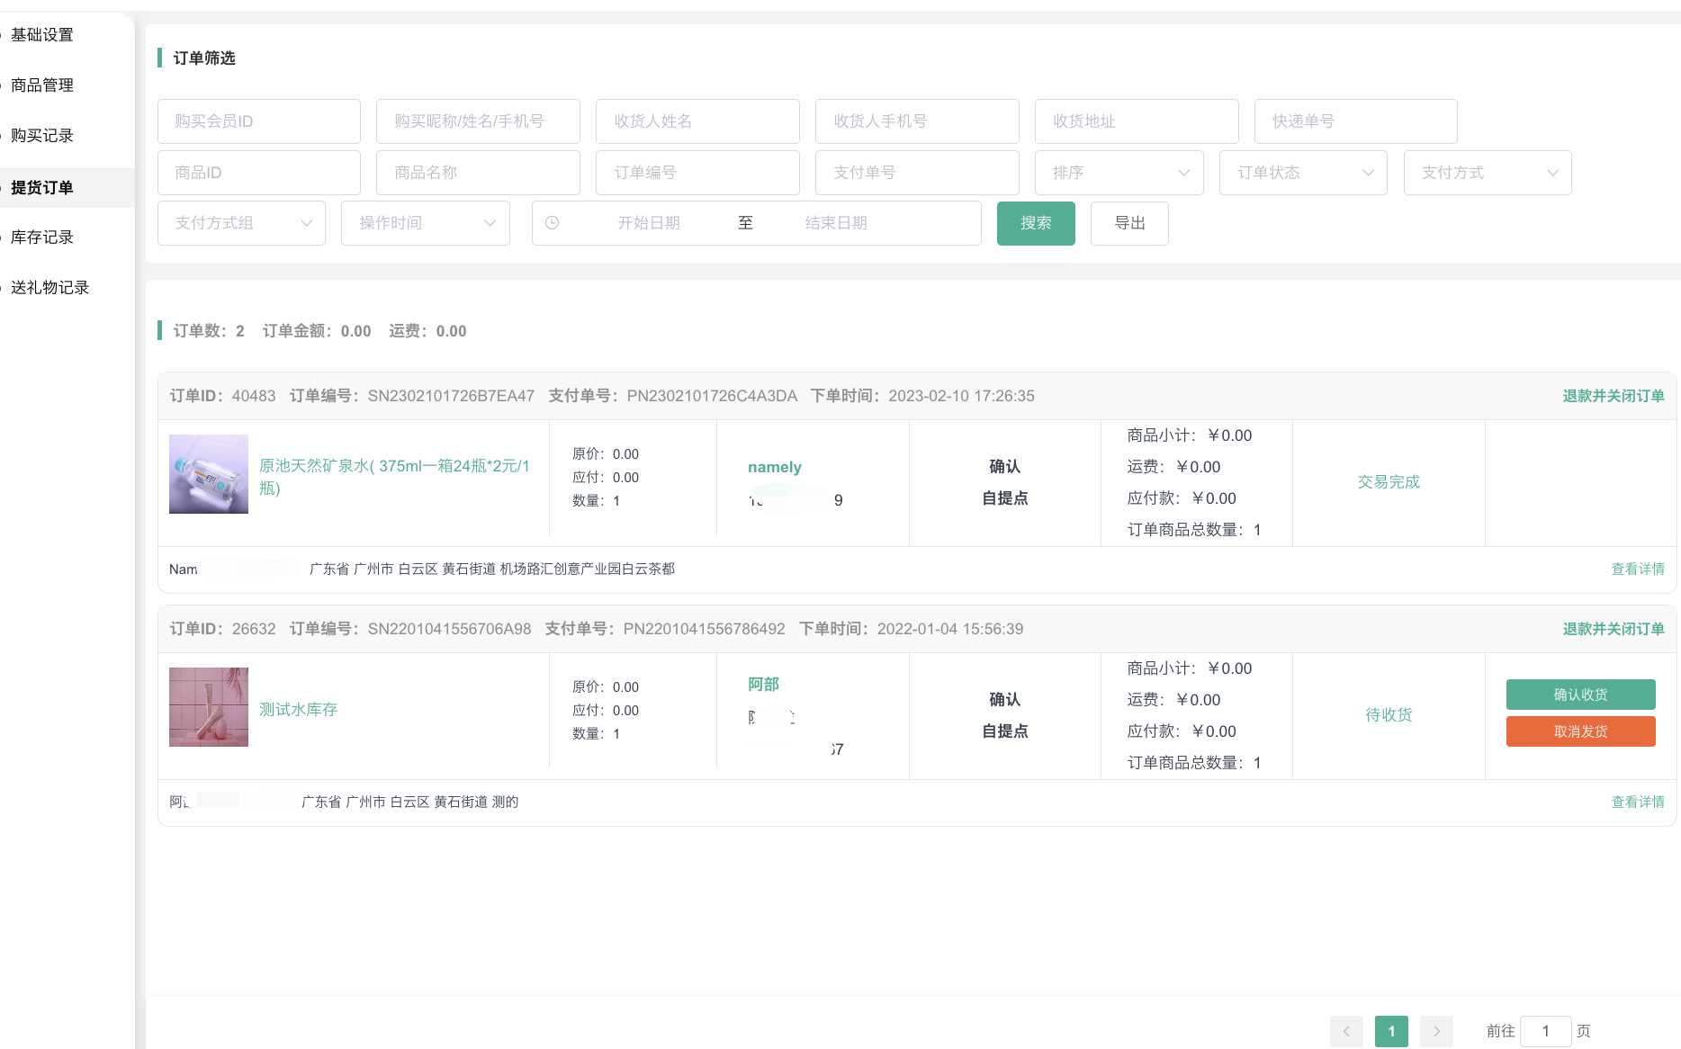Viewport: 1681px width, 1049px height.
Task: Expand the 支付方式 dropdown
Action: (x=1487, y=173)
